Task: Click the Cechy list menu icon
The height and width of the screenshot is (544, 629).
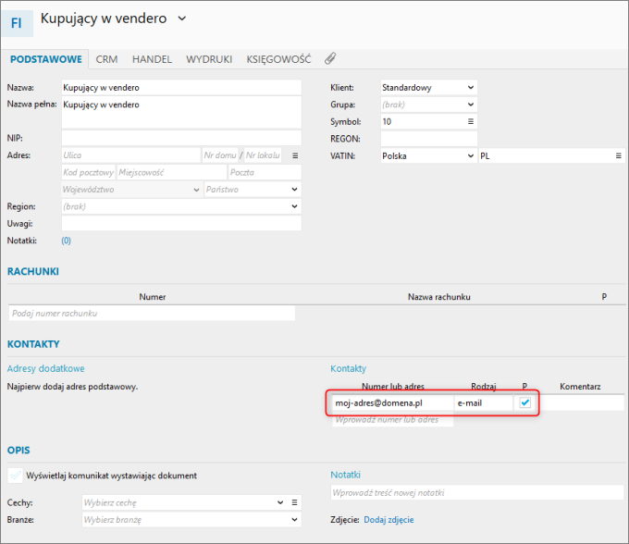Action: [295, 502]
